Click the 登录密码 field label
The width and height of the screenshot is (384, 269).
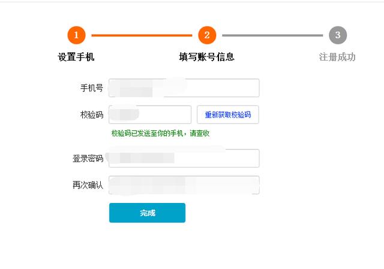88,159
